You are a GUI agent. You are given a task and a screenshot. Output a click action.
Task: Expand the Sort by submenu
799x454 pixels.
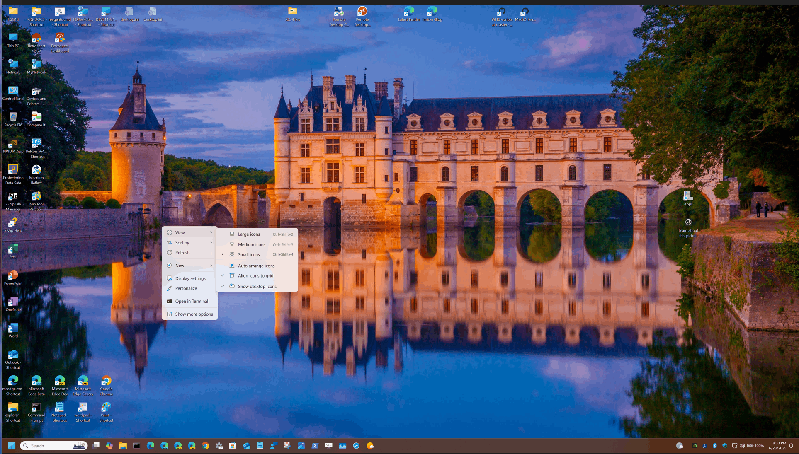coord(189,243)
